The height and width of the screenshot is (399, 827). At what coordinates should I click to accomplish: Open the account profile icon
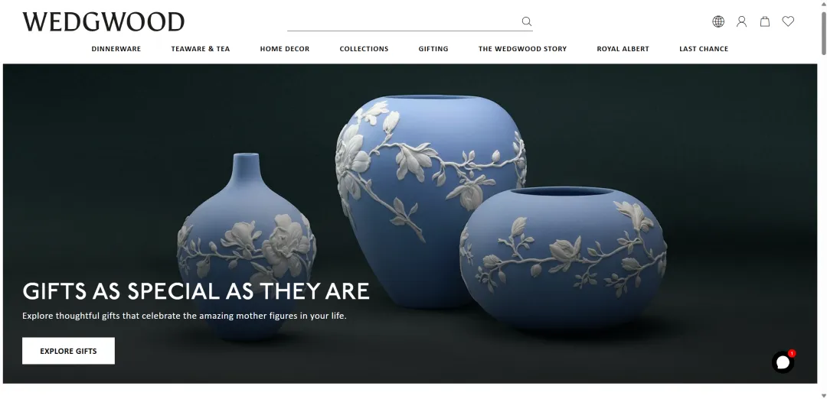click(741, 21)
